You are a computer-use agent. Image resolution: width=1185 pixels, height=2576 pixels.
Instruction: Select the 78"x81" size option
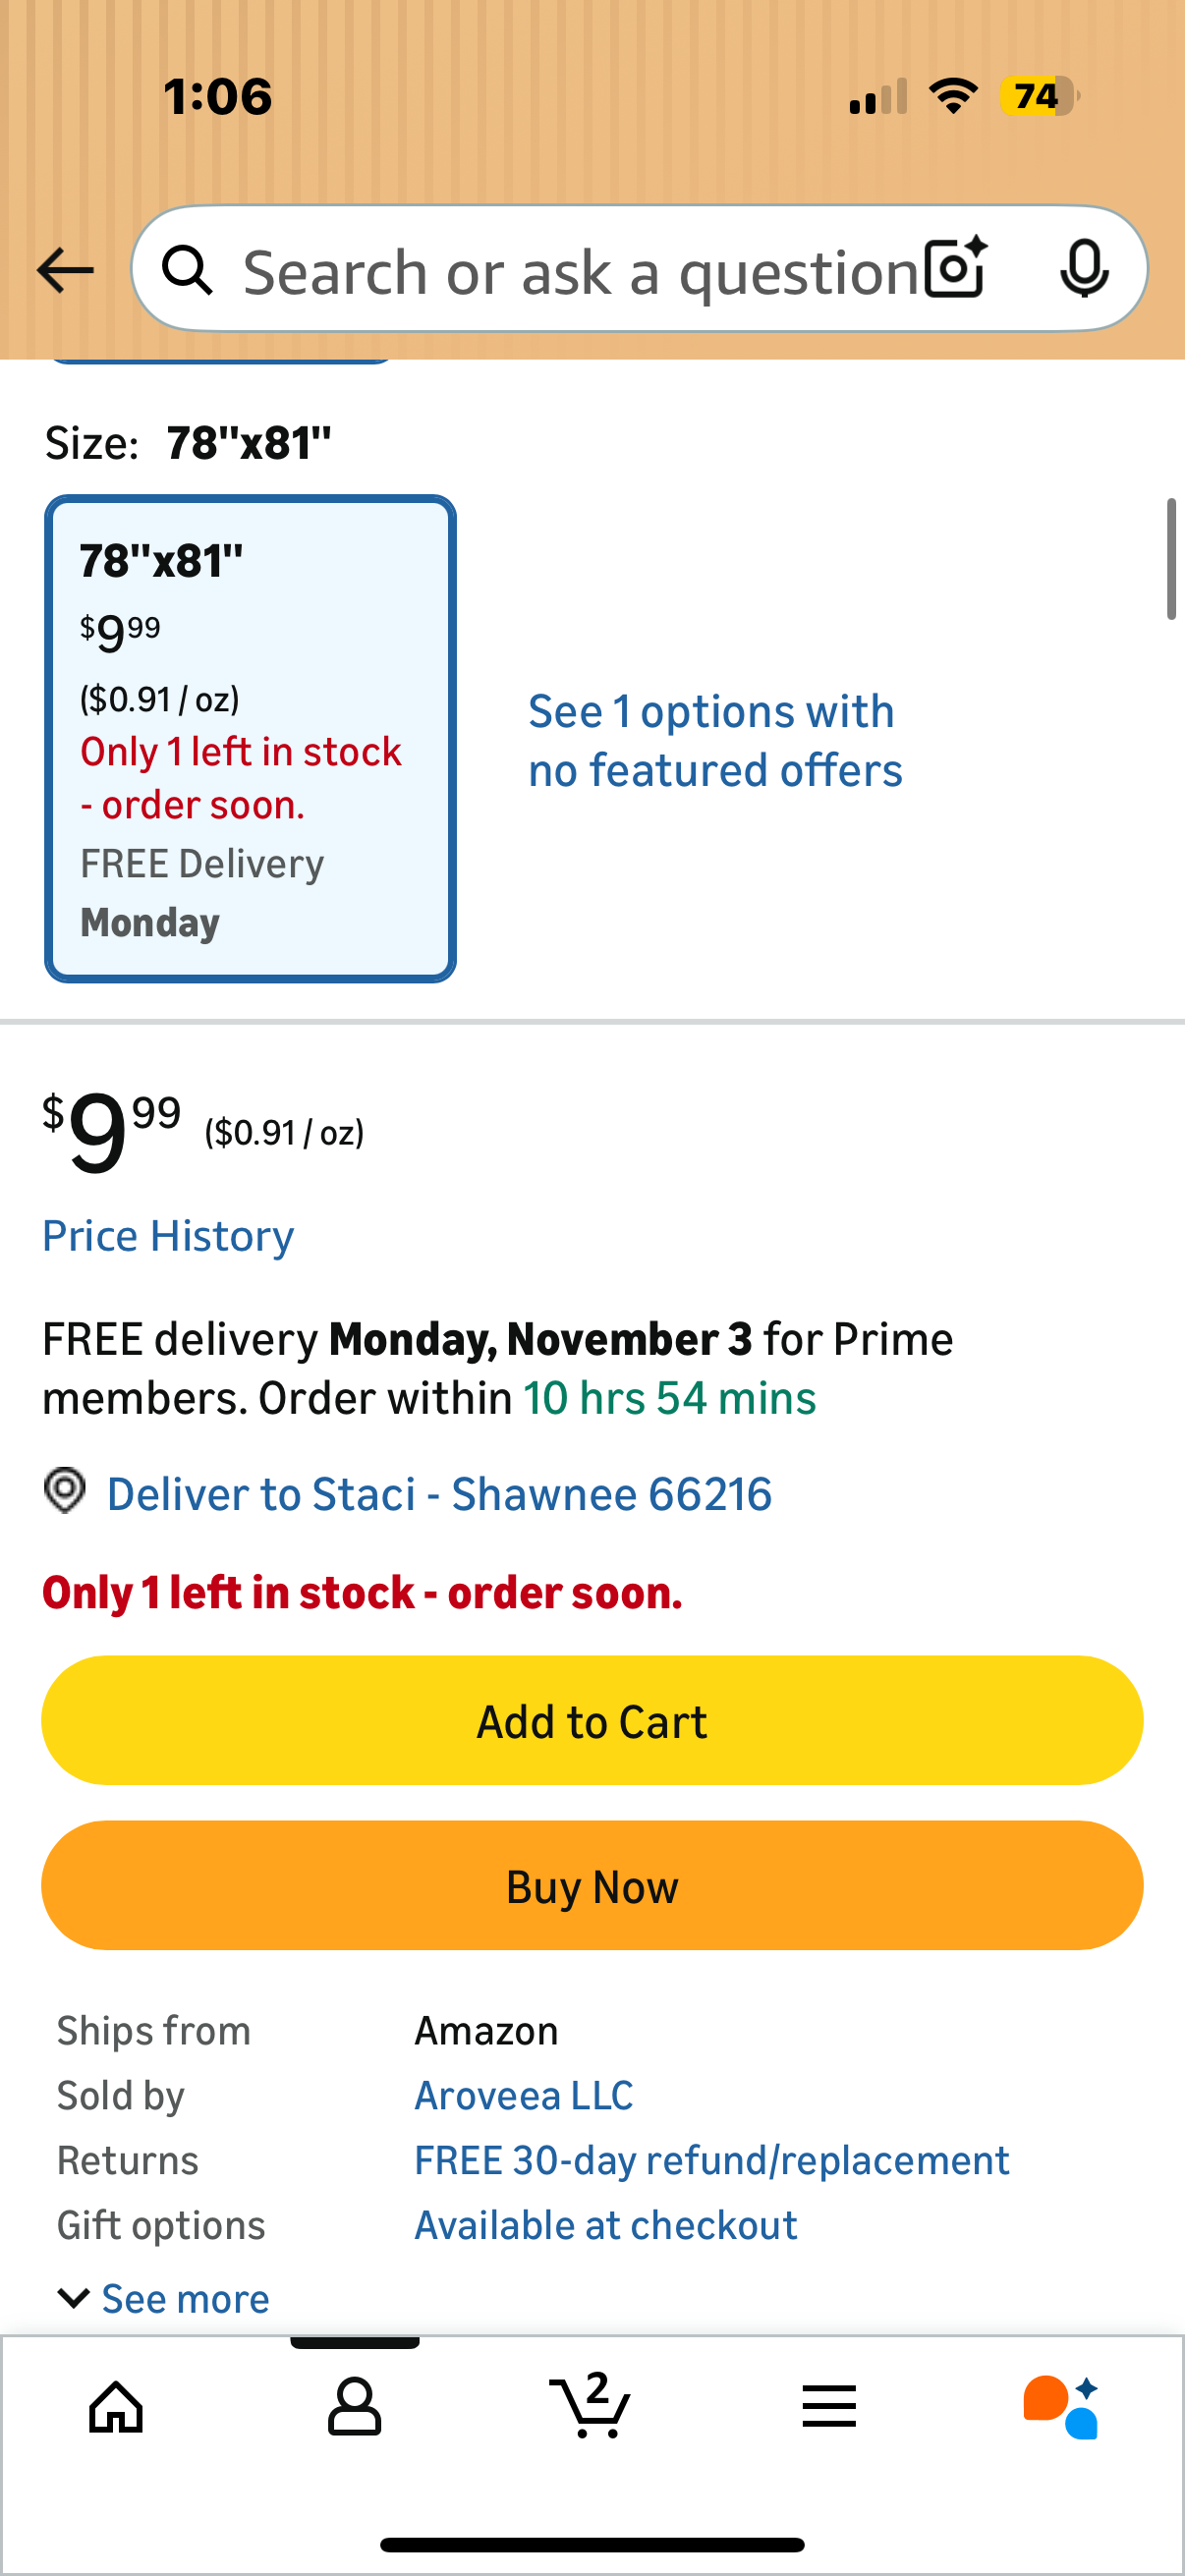point(250,738)
